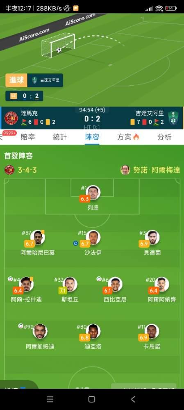
Task: Select forward 卡馬諾 number 11
Action: pos(152,331)
